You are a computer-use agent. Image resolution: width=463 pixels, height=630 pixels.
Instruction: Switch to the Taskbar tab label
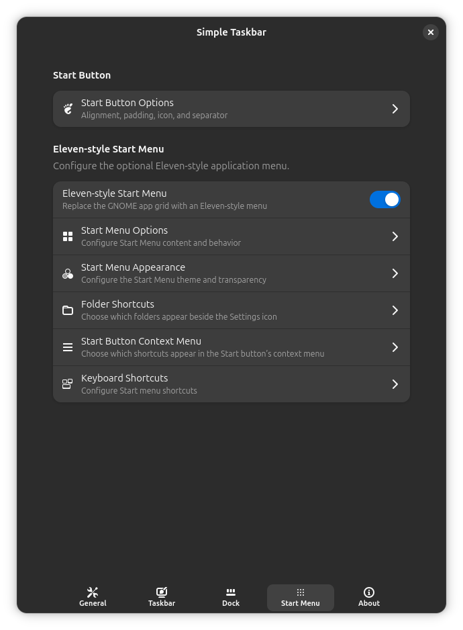pos(162,603)
